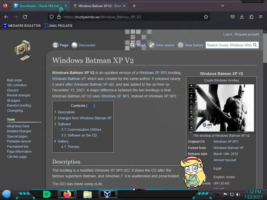Close the Windows Batman XP V2 tab

(x=124, y=6)
